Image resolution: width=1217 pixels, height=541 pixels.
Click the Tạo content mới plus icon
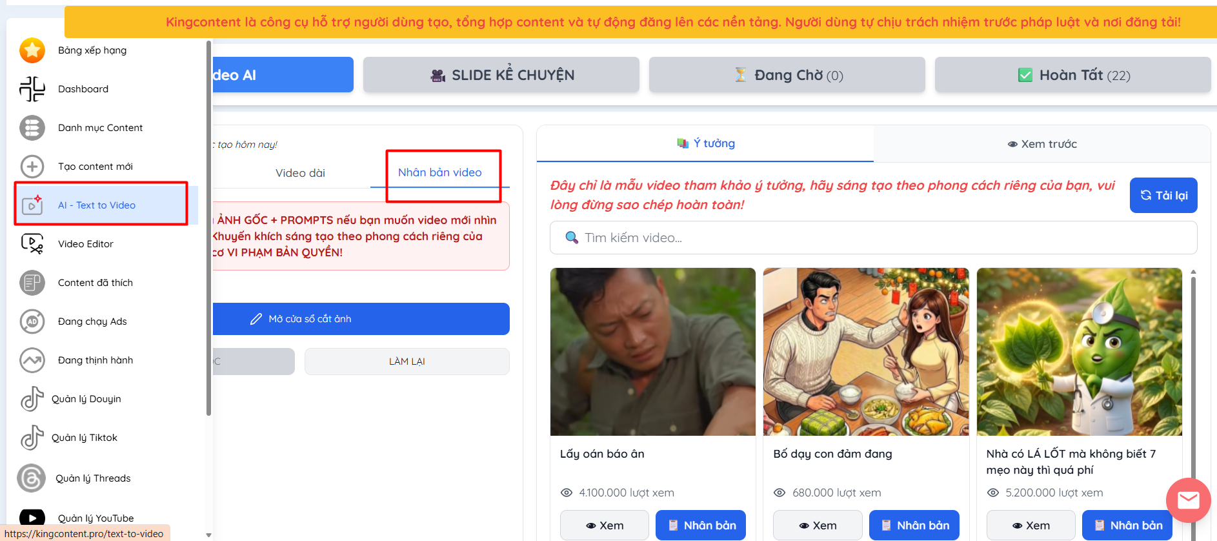[x=32, y=167]
